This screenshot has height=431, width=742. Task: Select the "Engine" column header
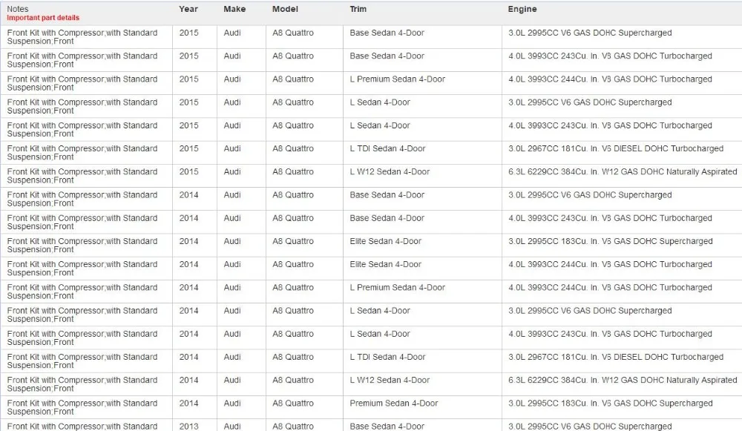tap(522, 9)
